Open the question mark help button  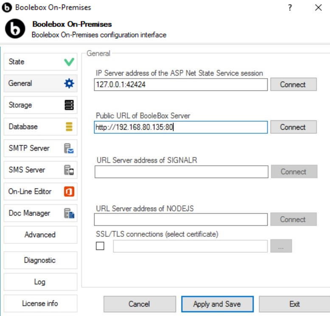click(290, 8)
